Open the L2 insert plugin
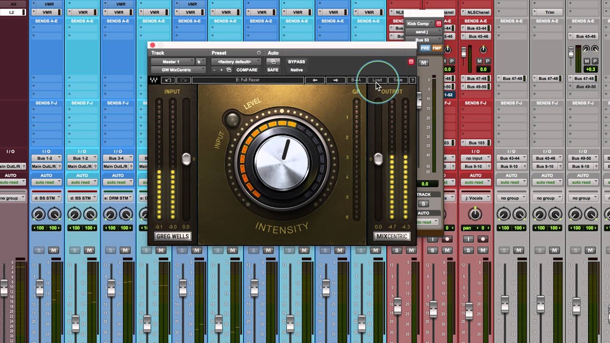 click(13, 12)
